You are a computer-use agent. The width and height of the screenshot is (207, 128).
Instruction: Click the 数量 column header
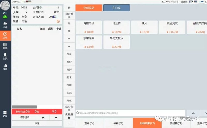tap(43, 29)
